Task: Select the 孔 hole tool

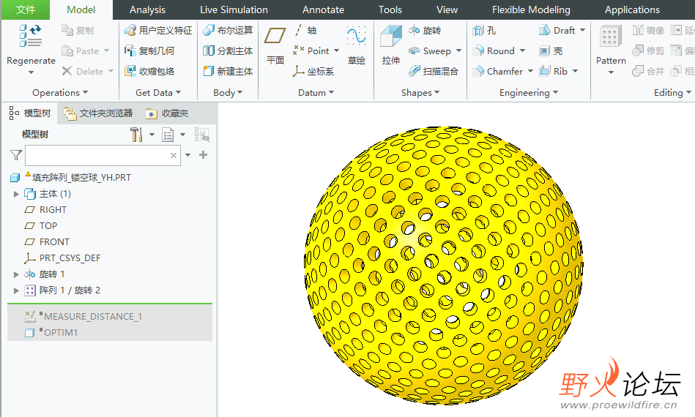Action: pyautogui.click(x=485, y=30)
